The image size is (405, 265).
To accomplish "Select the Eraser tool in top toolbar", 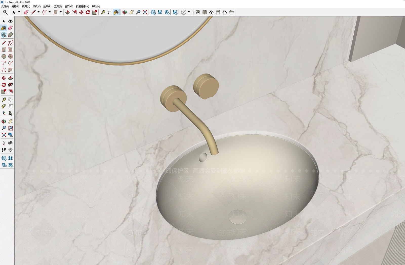I will point(26,12).
